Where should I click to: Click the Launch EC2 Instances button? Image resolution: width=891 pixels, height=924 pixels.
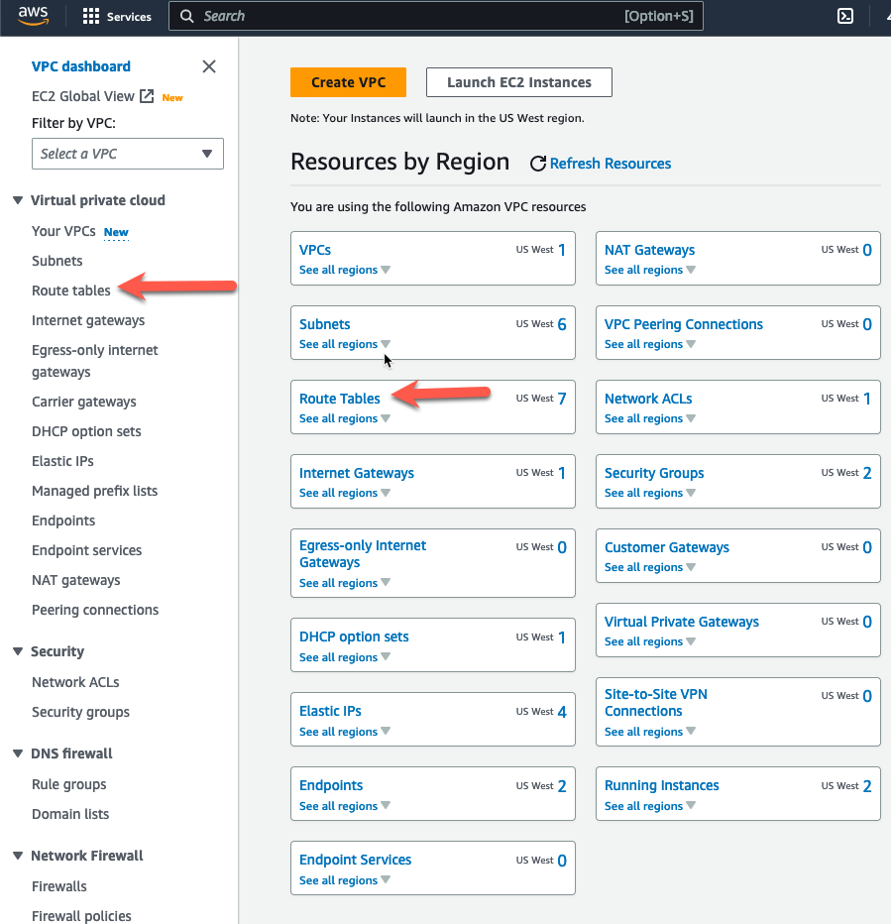(519, 82)
